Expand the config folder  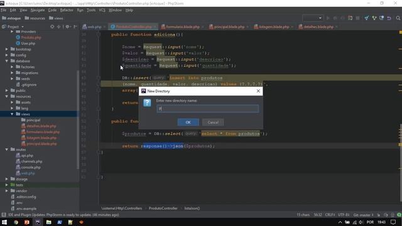[x=7, y=55]
